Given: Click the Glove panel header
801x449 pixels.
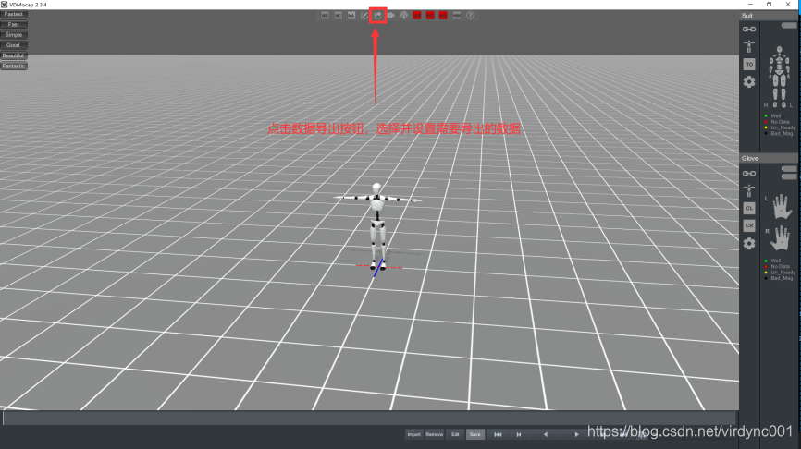Looking at the screenshot, I should pos(770,159).
